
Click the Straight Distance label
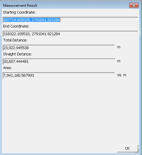point(17,54)
